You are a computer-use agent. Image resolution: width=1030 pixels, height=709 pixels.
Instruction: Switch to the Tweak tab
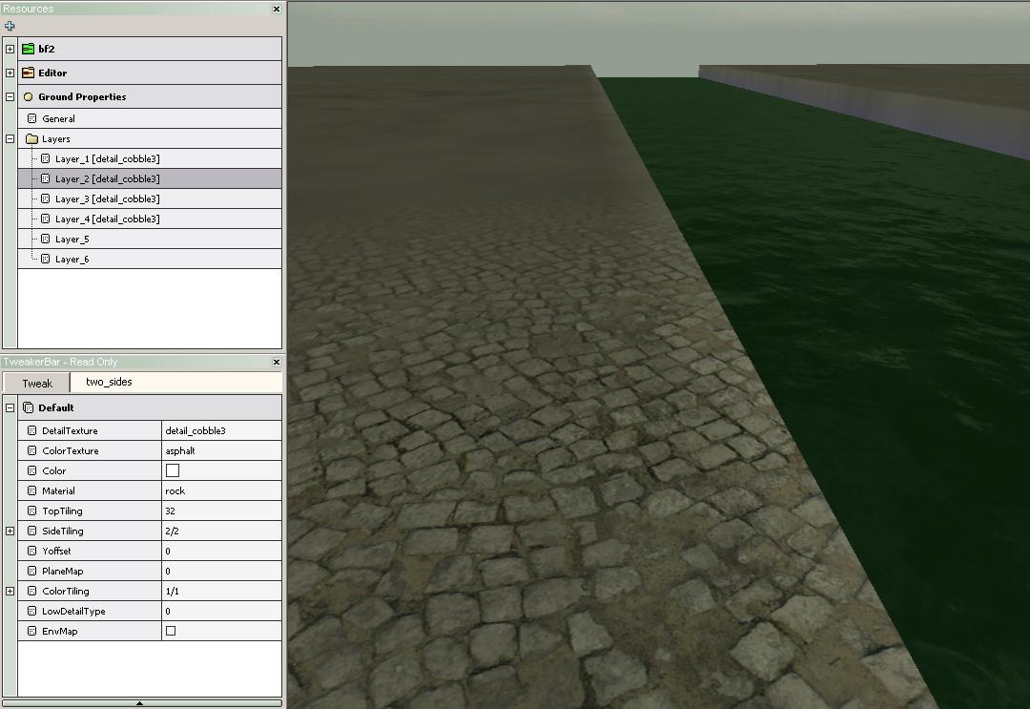pyautogui.click(x=37, y=383)
